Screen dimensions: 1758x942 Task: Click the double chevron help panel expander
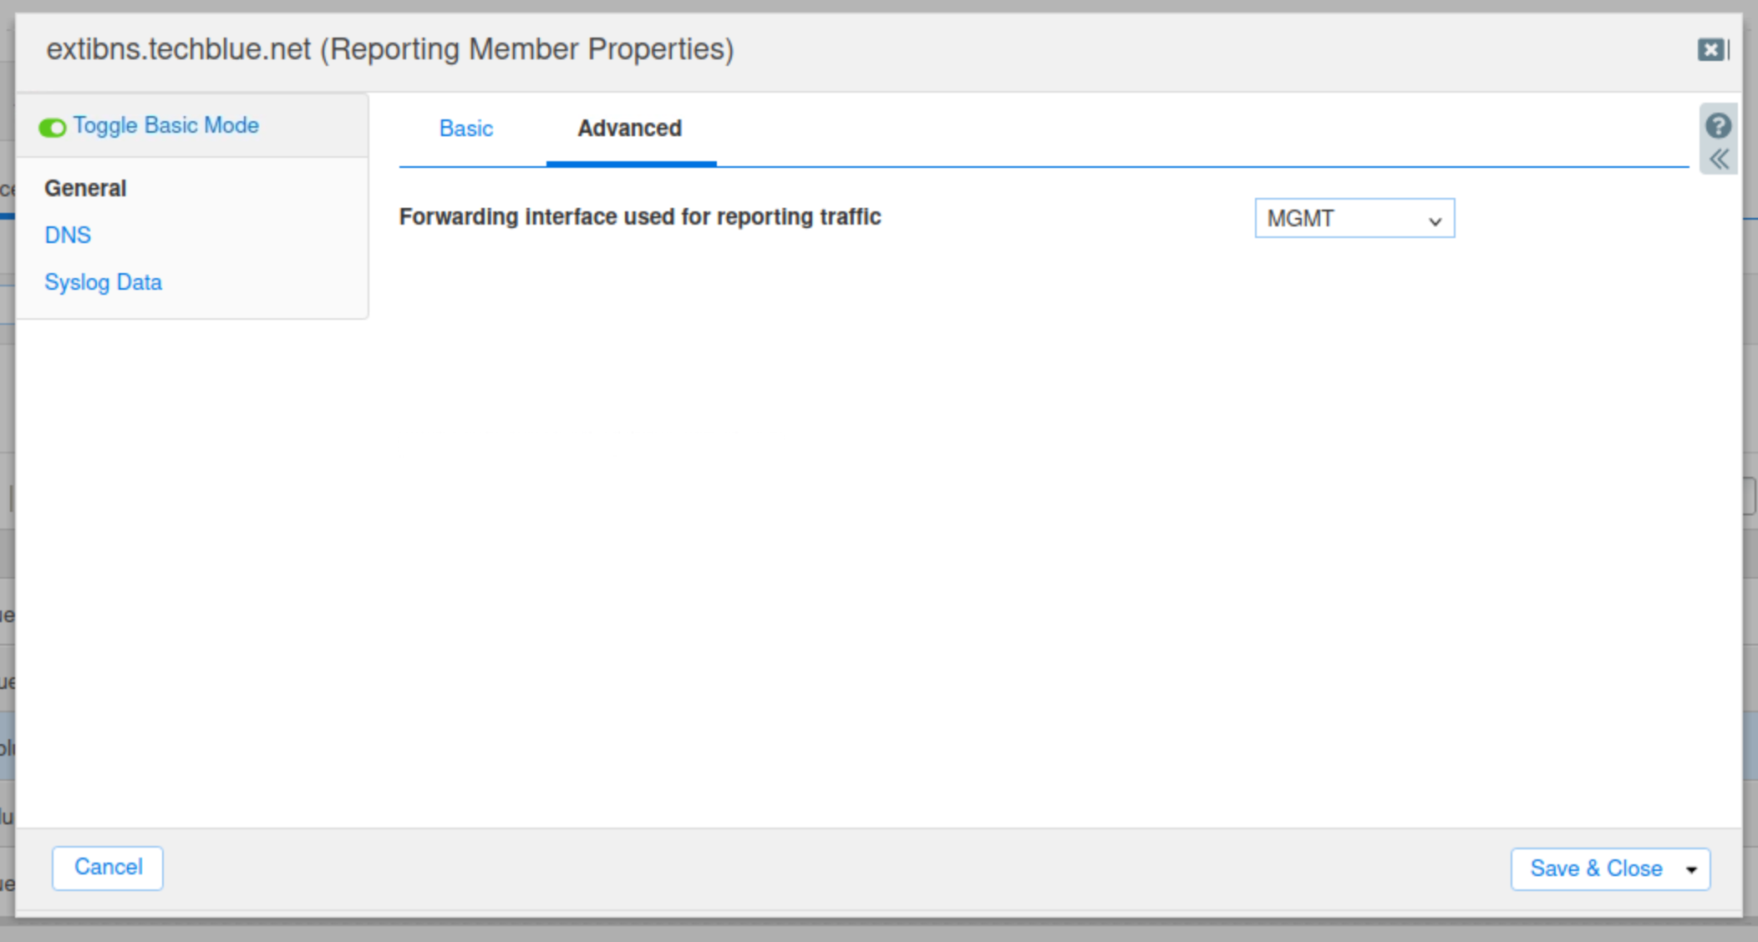[x=1719, y=160]
